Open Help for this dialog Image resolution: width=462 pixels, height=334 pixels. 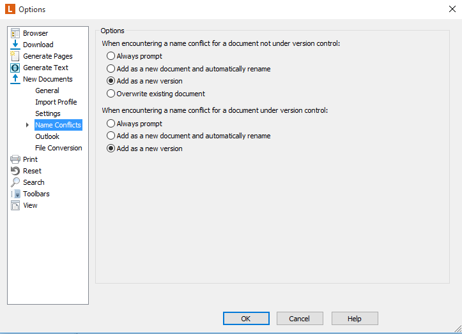point(355,319)
